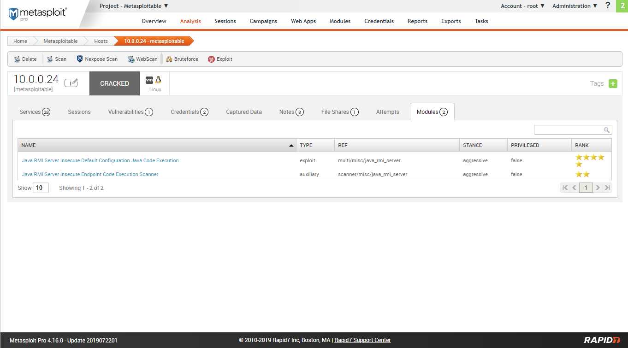Open the Modules menu in the top navigation
This screenshot has height=348, width=628.
pyautogui.click(x=340, y=21)
